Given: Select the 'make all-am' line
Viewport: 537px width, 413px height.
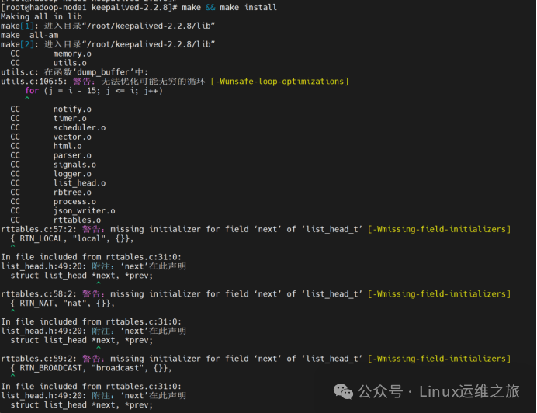Looking at the screenshot, I should point(29,35).
